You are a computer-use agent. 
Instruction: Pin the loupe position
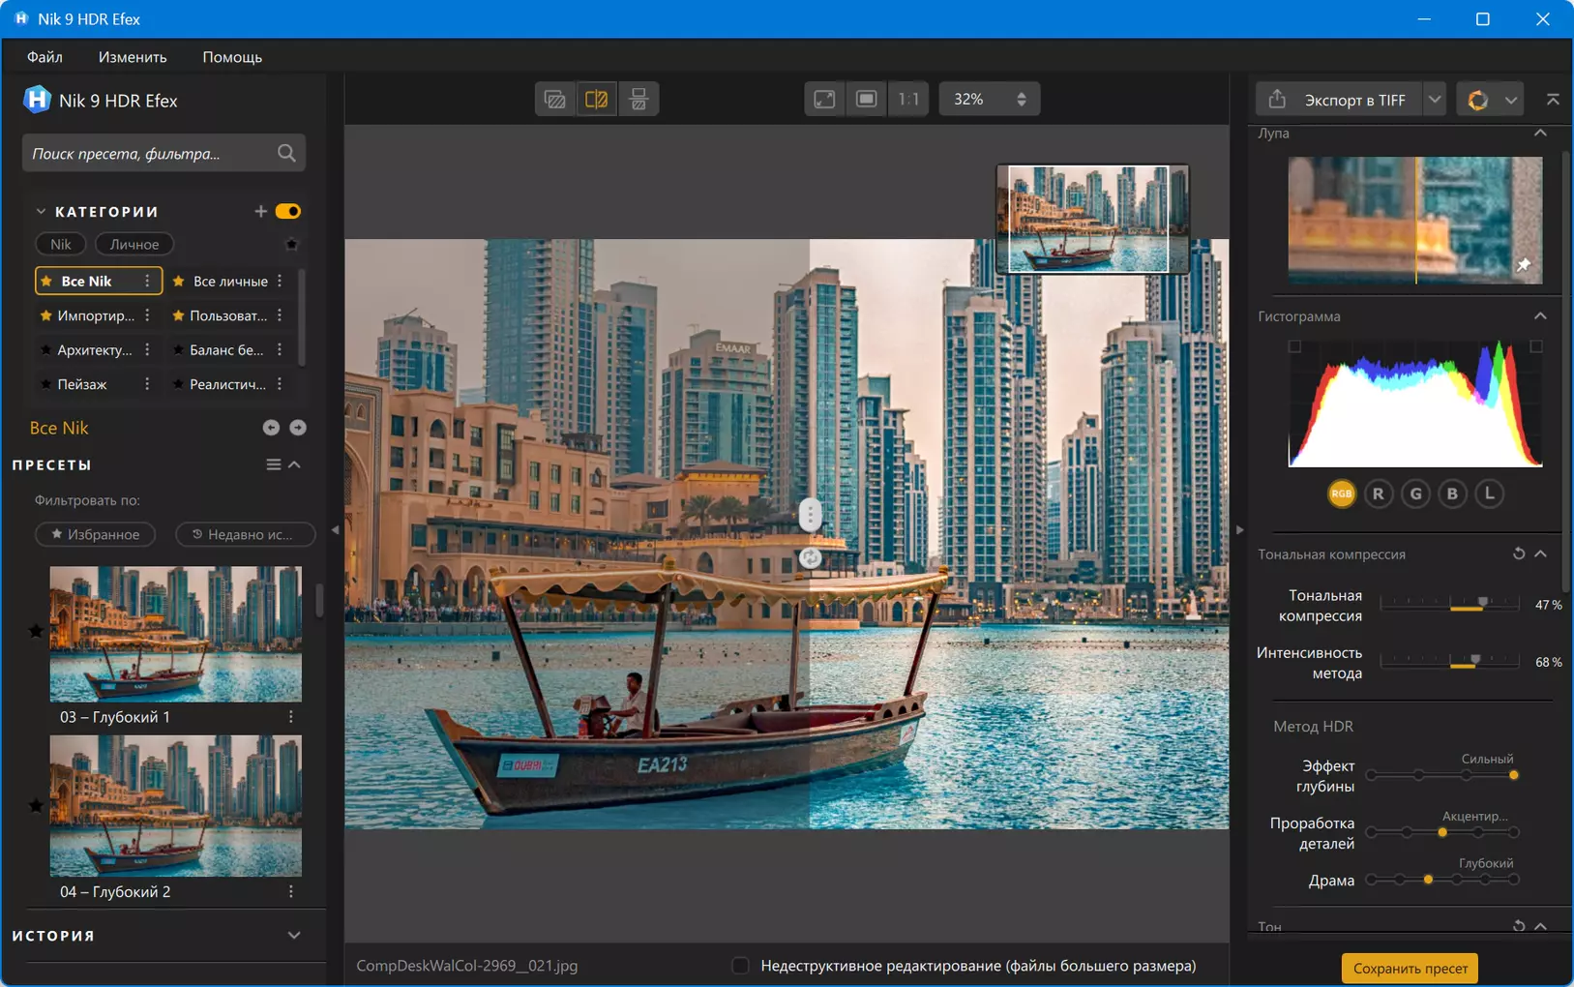1524,264
